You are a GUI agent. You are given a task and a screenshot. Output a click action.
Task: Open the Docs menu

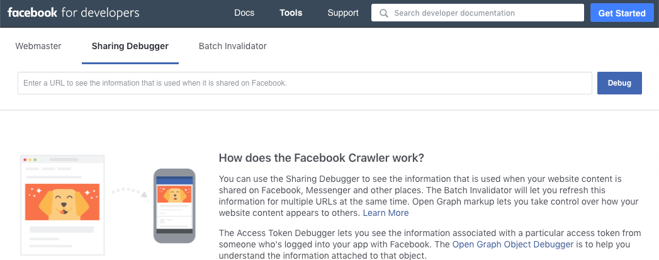244,13
